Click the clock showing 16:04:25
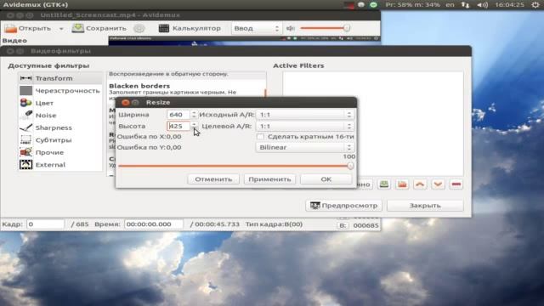544x306 pixels. [x=510, y=5]
